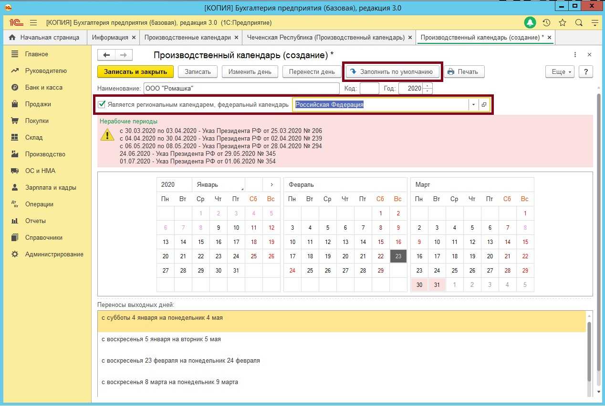This screenshot has width=605, height=406.
Task: Select February 23 in the calendar
Action: click(398, 256)
